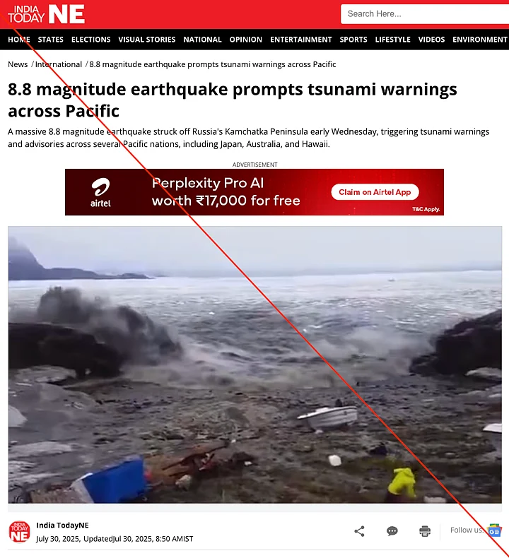The width and height of the screenshot is (509, 558).
Task: Click the News breadcrumb link
Action: point(18,64)
